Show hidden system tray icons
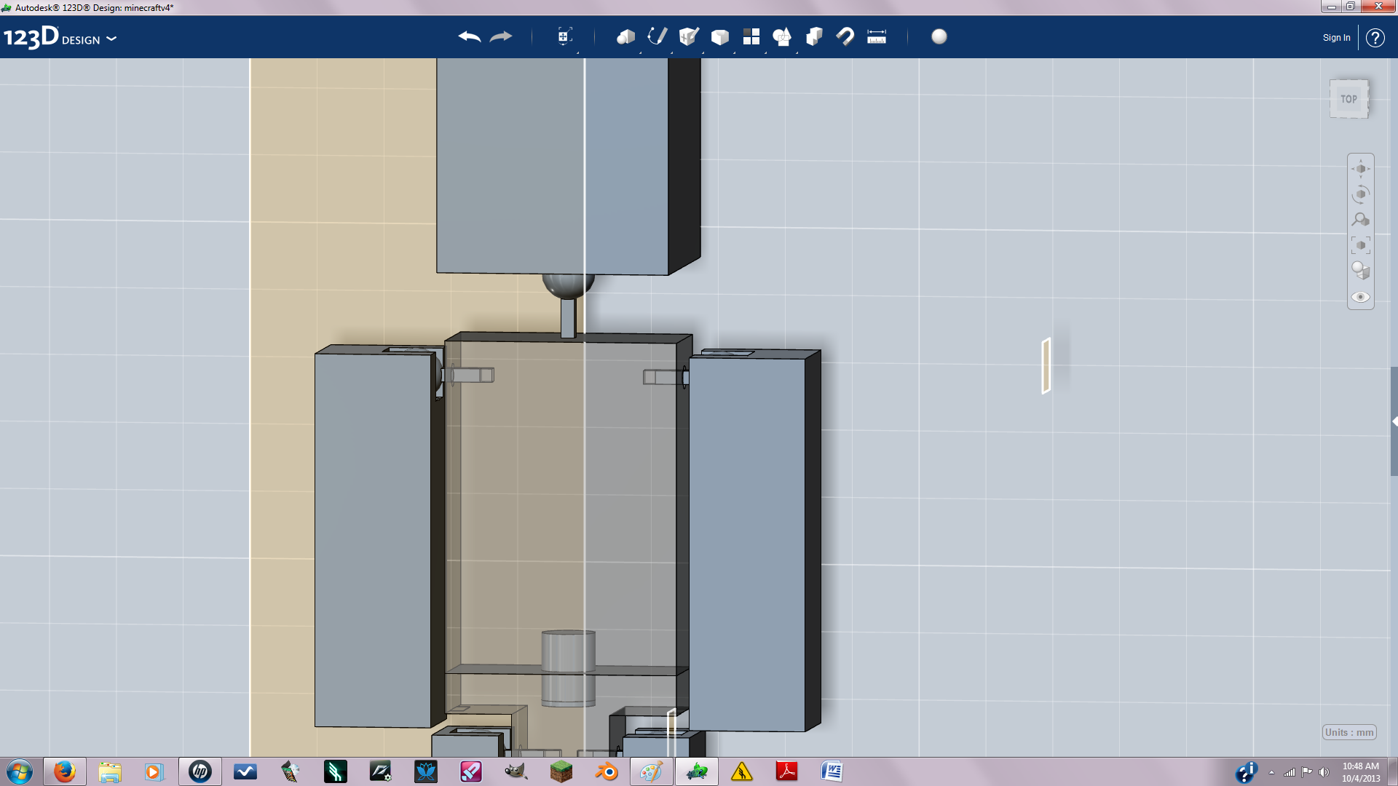The width and height of the screenshot is (1398, 786). (x=1271, y=772)
